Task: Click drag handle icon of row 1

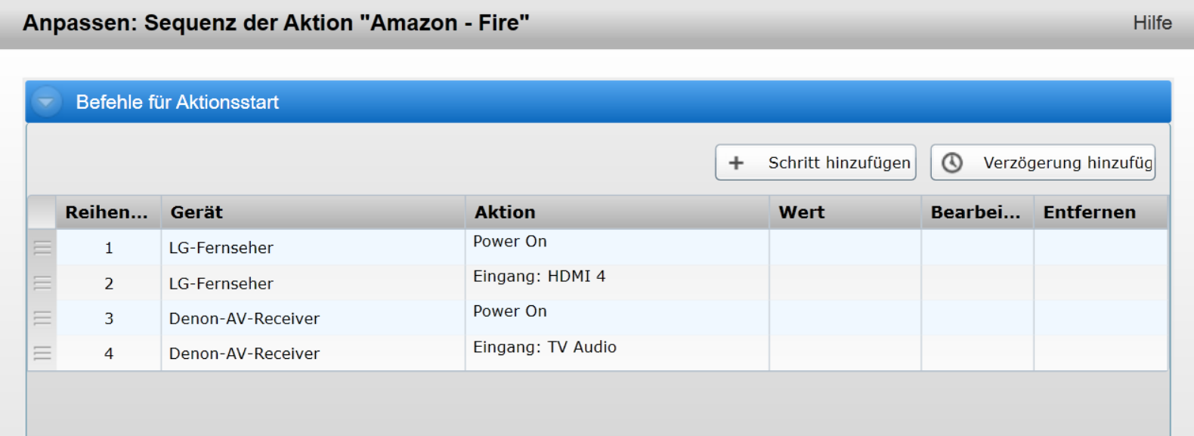Action: 42,248
